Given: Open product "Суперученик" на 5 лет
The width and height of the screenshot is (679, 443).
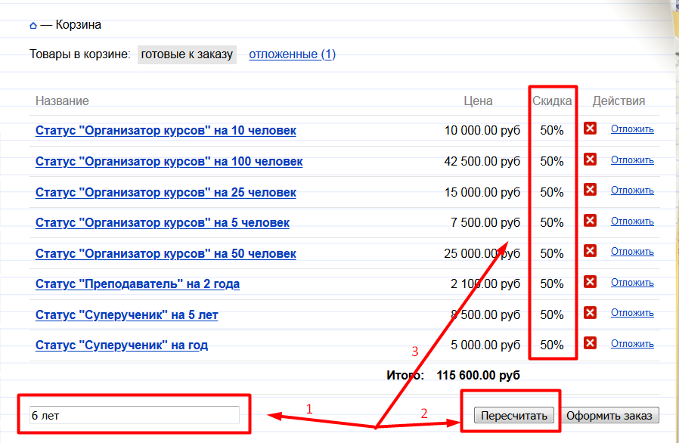Looking at the screenshot, I should click(126, 315).
